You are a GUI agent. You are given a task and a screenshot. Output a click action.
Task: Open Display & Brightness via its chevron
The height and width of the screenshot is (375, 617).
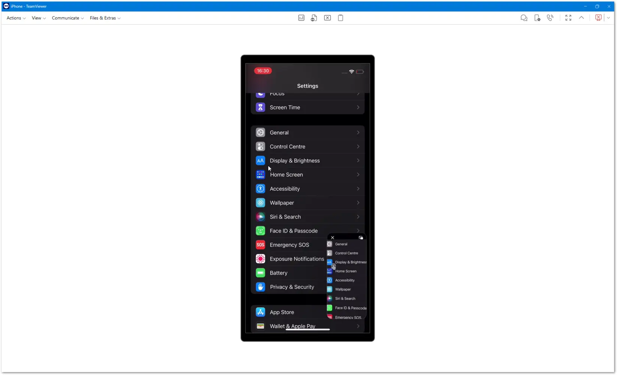click(x=358, y=161)
